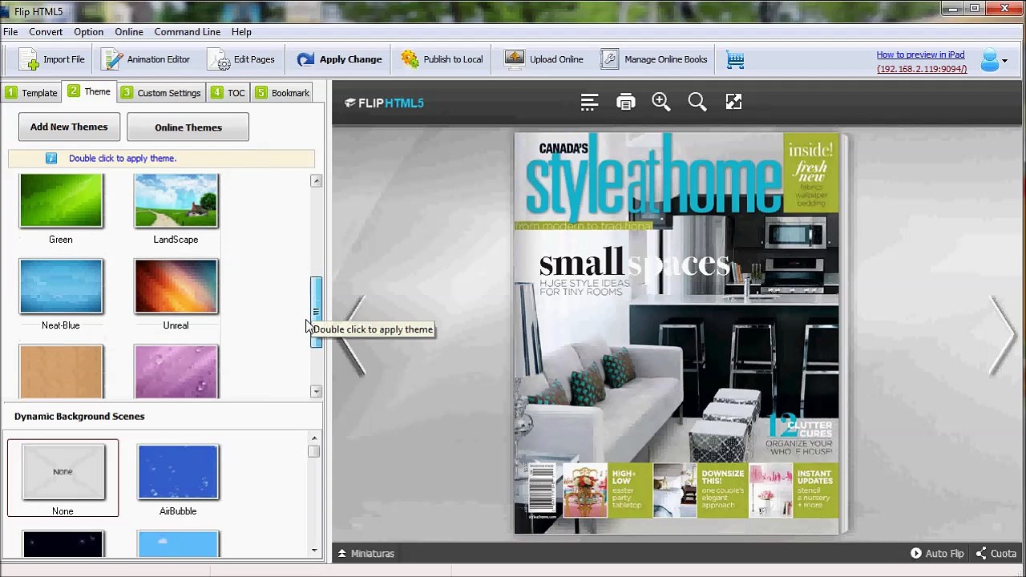Go to next page with right arrow

(1003, 336)
